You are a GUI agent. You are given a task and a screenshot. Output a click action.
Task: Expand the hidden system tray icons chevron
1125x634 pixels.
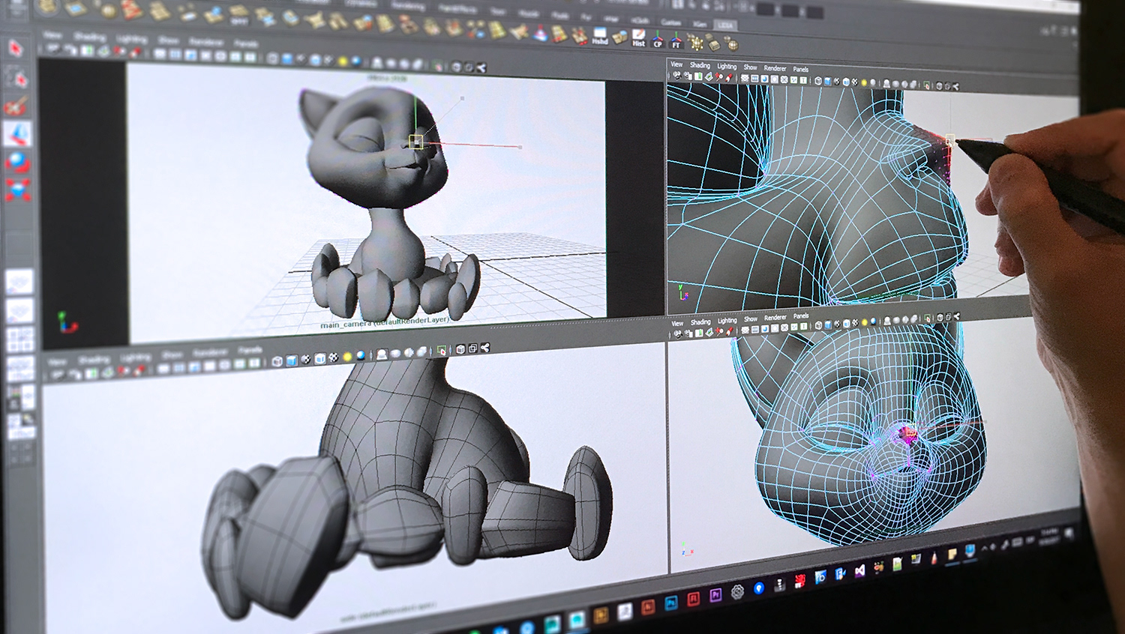[985, 547]
